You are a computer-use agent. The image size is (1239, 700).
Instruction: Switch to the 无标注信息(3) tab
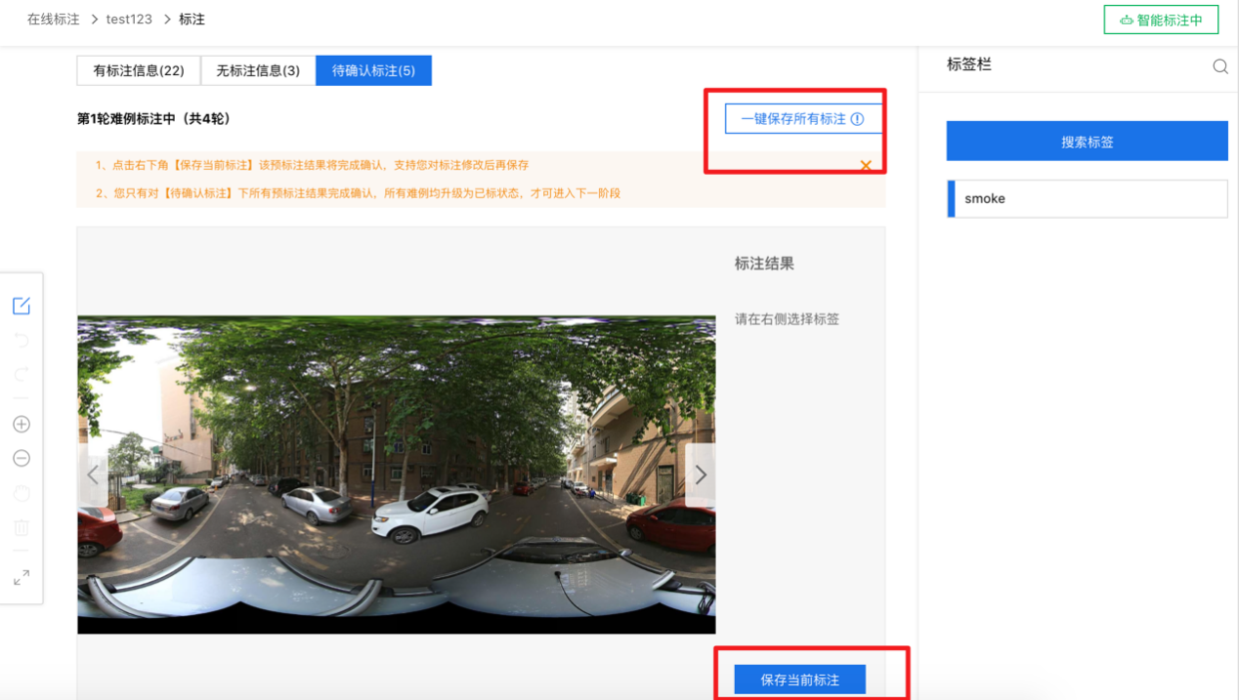[x=258, y=70]
